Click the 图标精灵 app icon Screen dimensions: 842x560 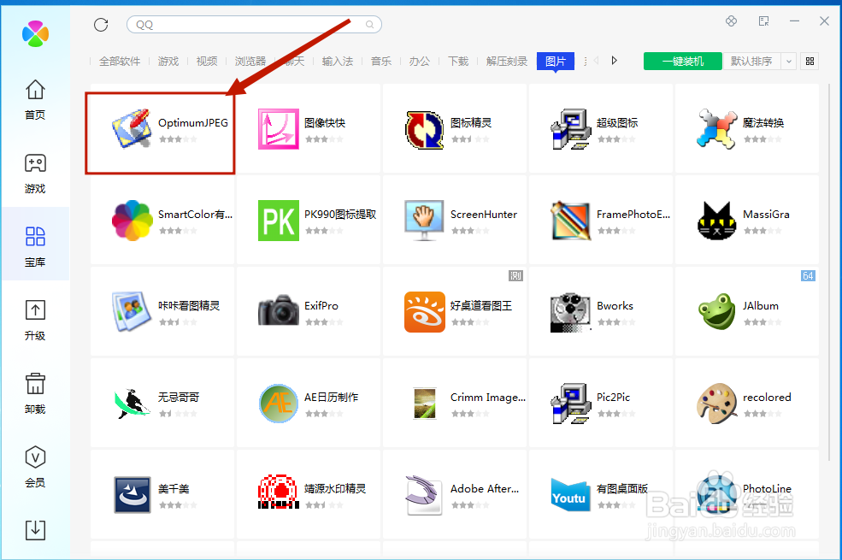coord(425,129)
